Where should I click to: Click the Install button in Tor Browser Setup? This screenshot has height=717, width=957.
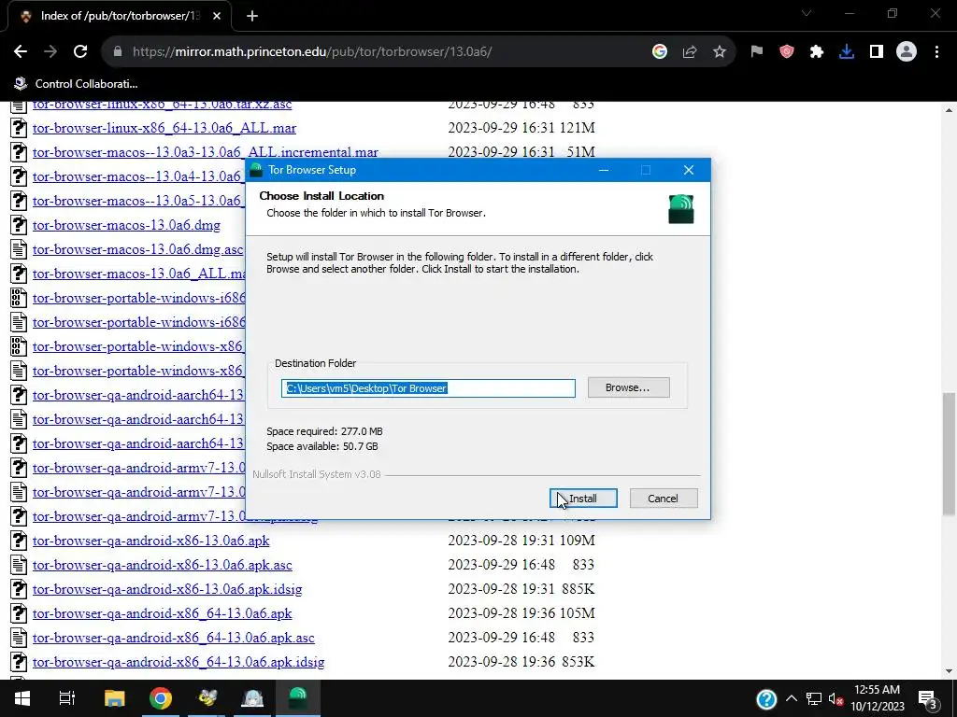click(583, 499)
